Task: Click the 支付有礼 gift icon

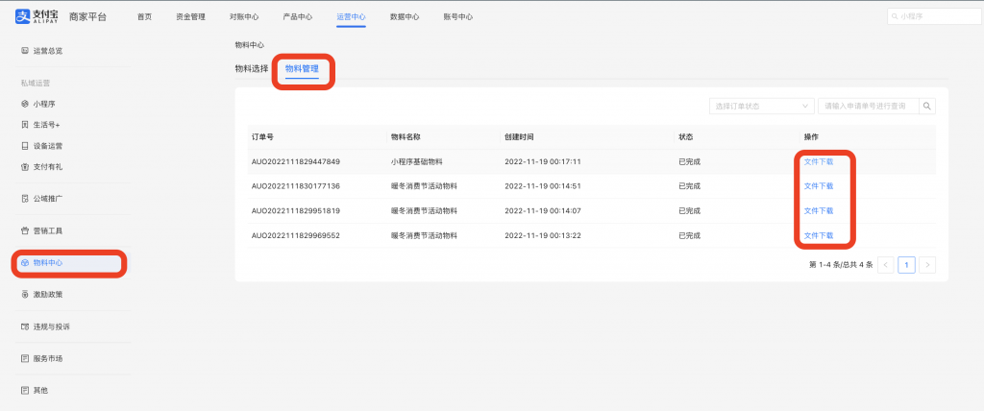Action: click(24, 167)
